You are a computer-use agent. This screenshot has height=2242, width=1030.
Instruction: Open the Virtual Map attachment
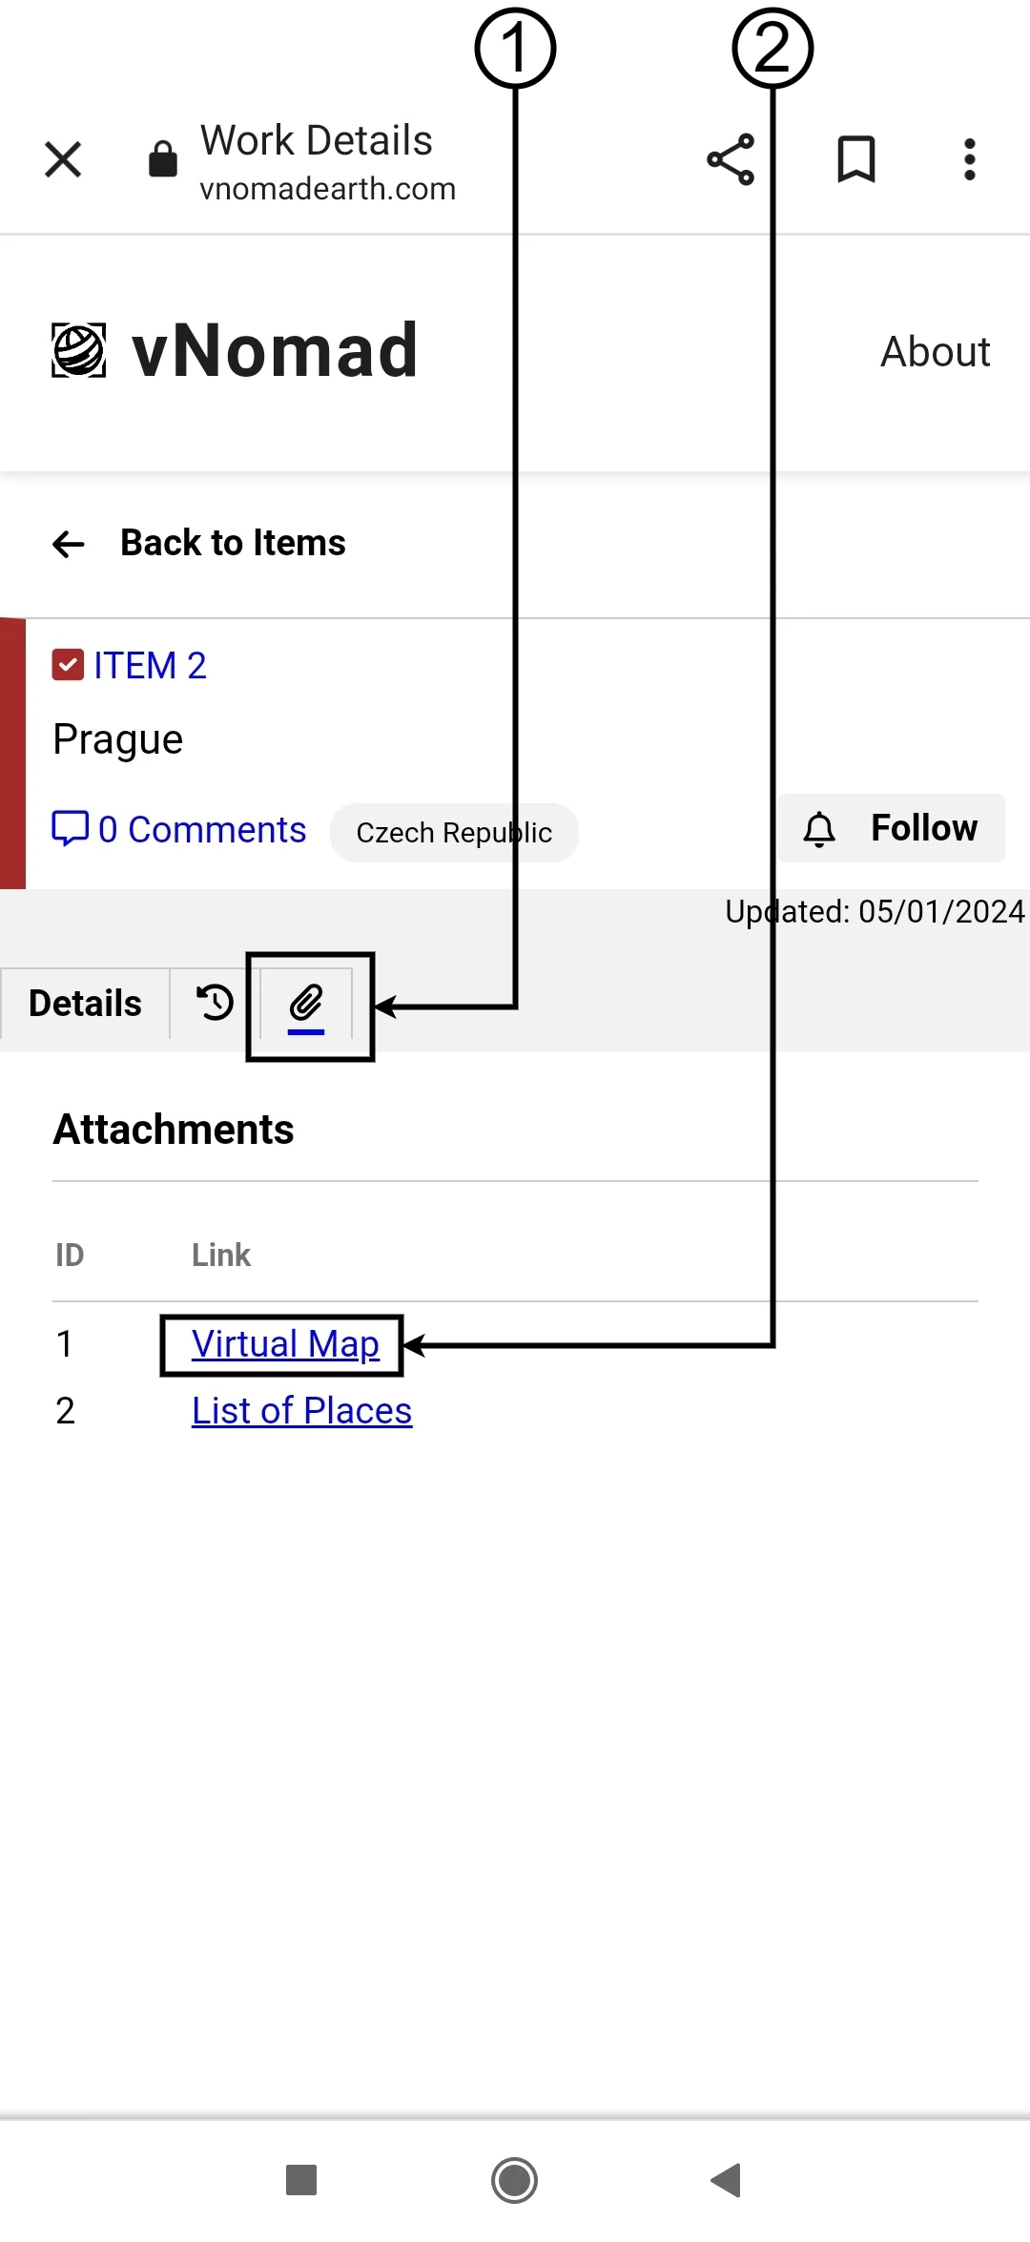point(285,1344)
